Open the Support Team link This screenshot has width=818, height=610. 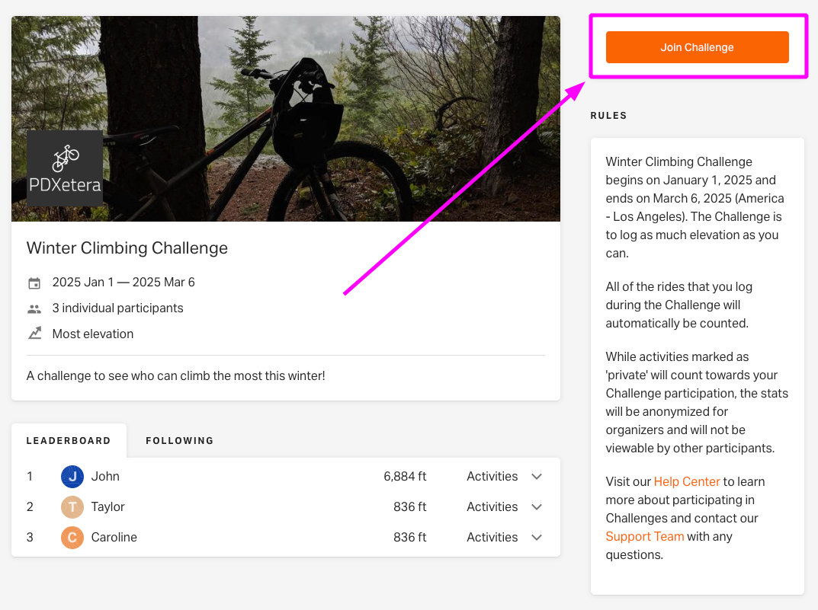644,536
